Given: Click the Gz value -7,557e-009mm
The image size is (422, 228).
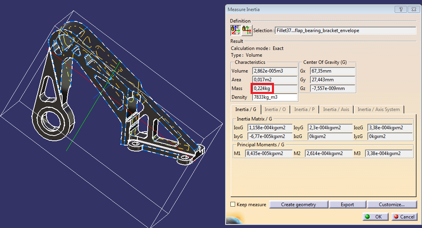Looking at the screenshot, I should 333,88.
